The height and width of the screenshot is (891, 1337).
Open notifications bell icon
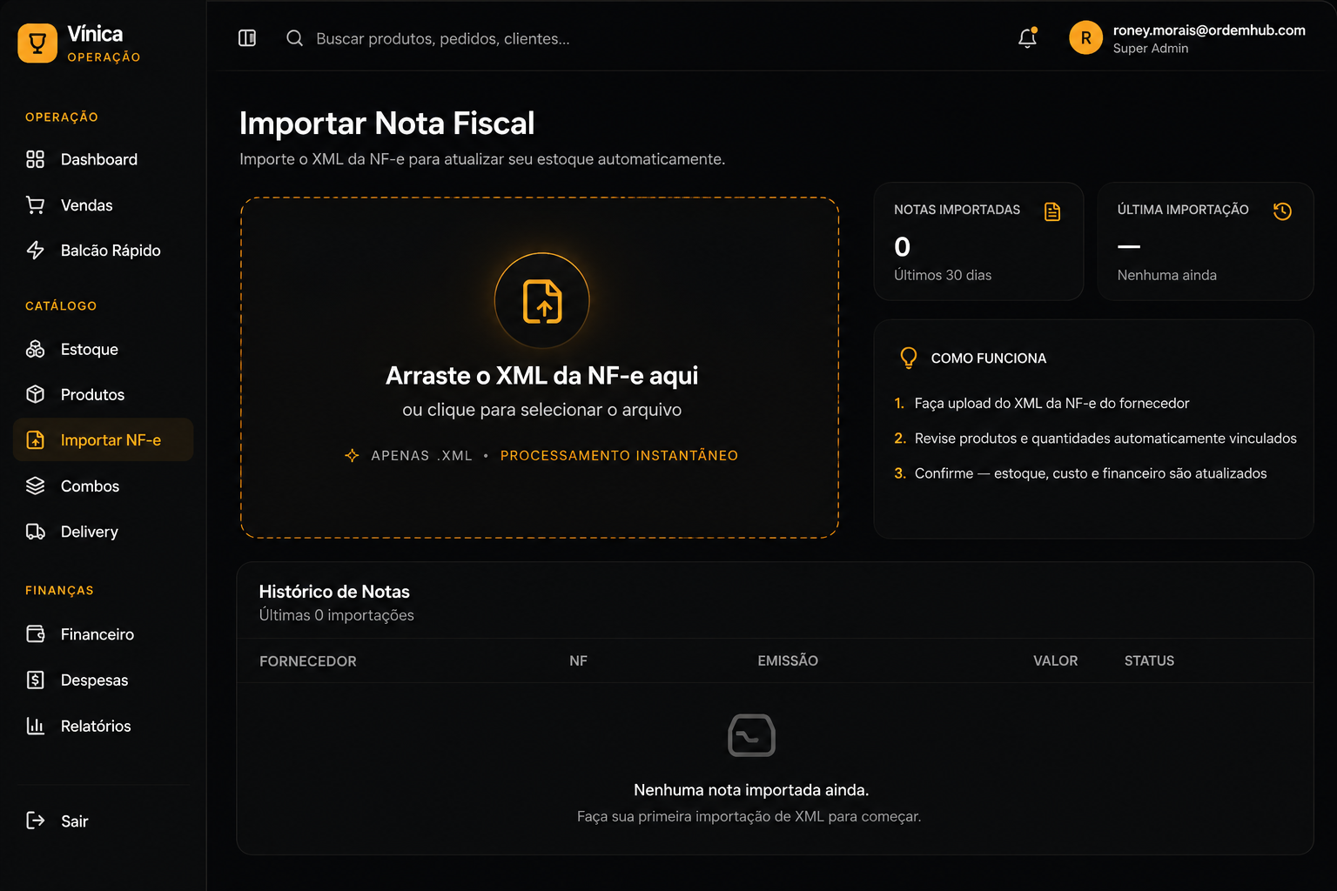[x=1027, y=38]
